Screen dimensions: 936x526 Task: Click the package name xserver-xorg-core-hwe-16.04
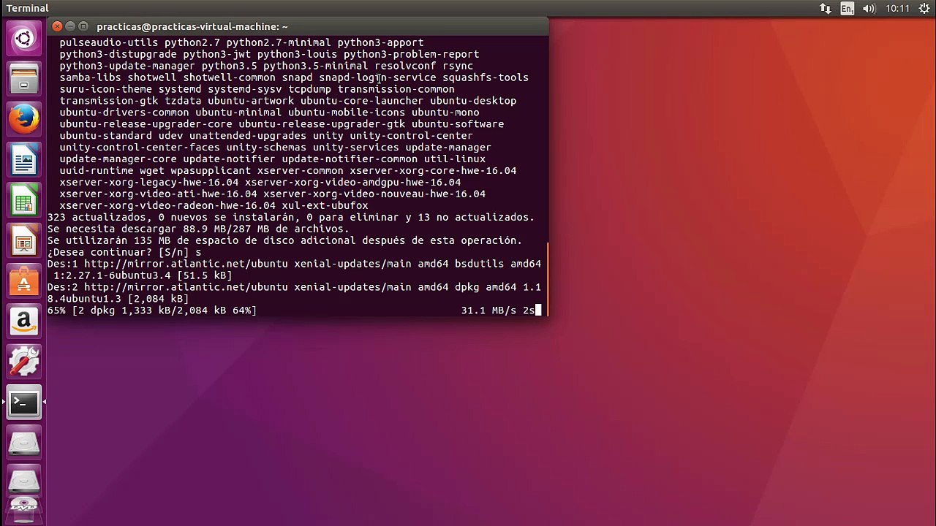coord(433,171)
